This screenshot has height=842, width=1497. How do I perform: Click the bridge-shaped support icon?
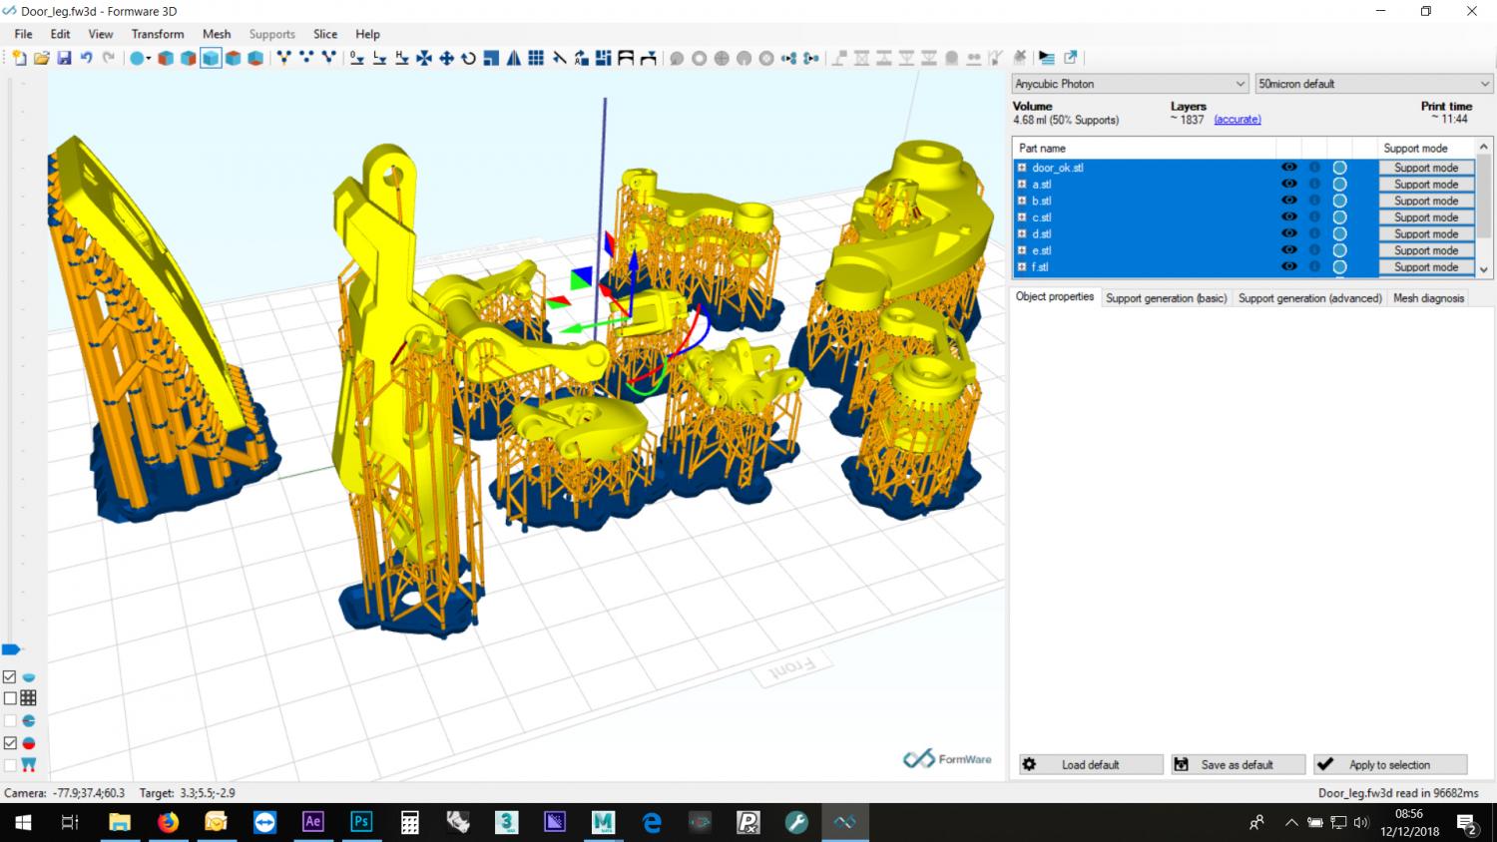coord(626,58)
